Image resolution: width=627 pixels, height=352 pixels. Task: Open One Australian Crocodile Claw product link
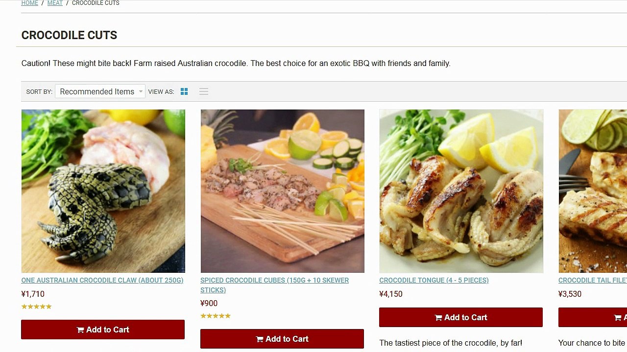(x=102, y=280)
